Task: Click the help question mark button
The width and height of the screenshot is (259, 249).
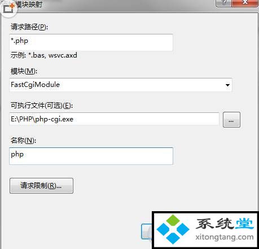Action: pos(223,3)
